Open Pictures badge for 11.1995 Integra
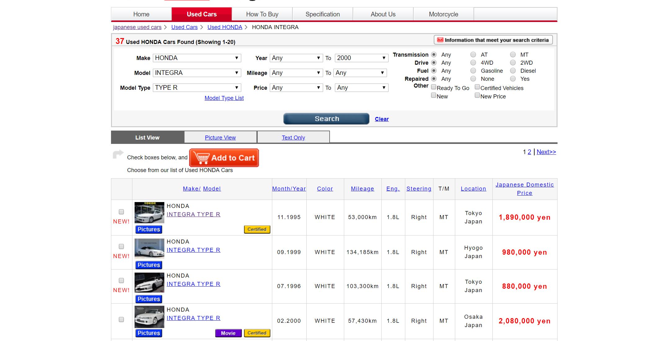The image size is (649, 341). (x=149, y=229)
